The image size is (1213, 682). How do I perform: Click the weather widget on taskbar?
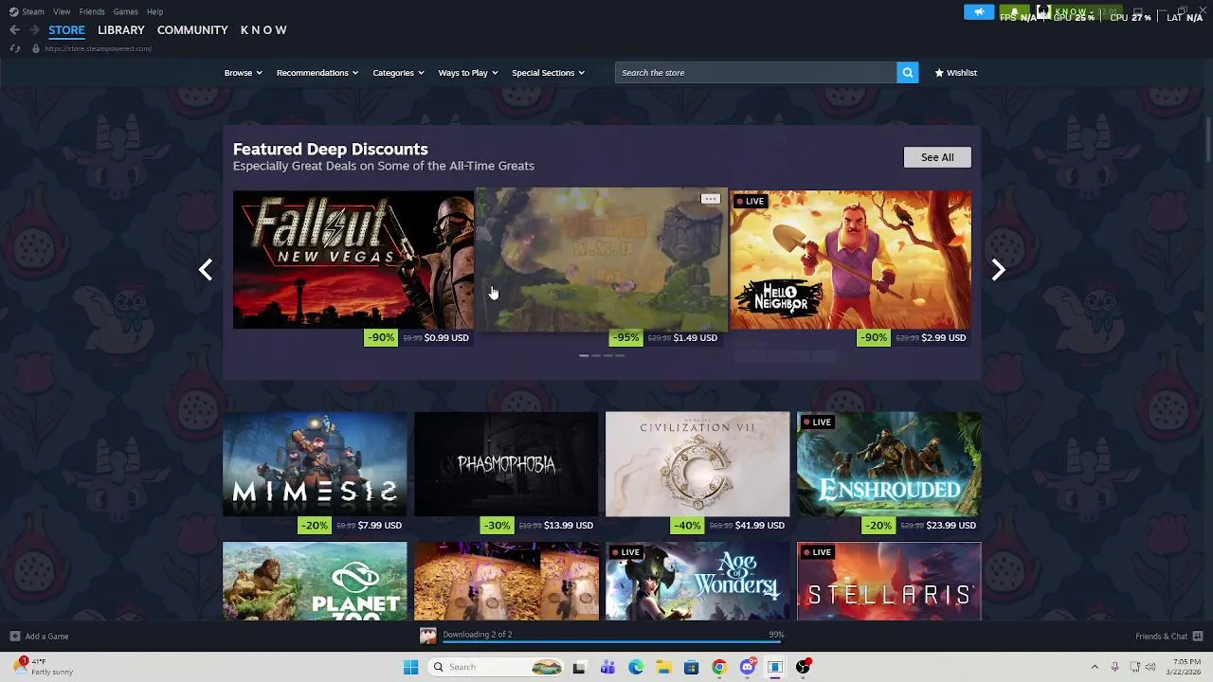pos(45,667)
